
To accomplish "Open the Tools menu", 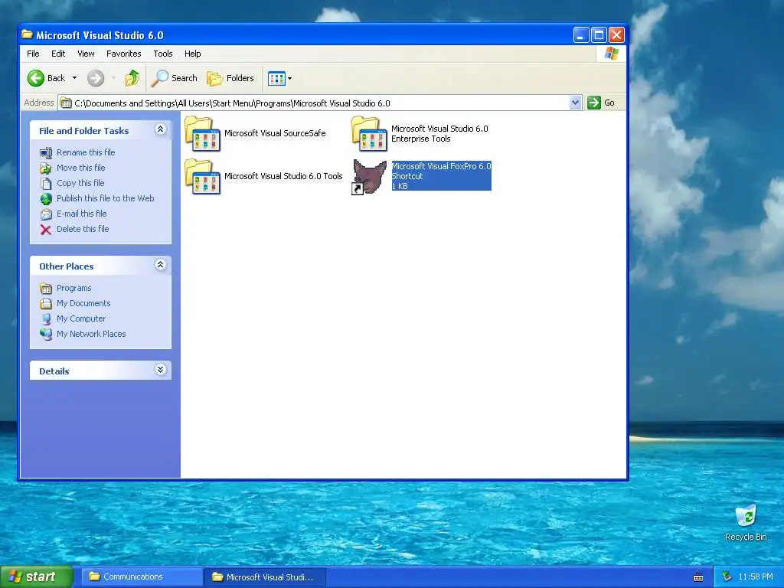I will tap(163, 54).
